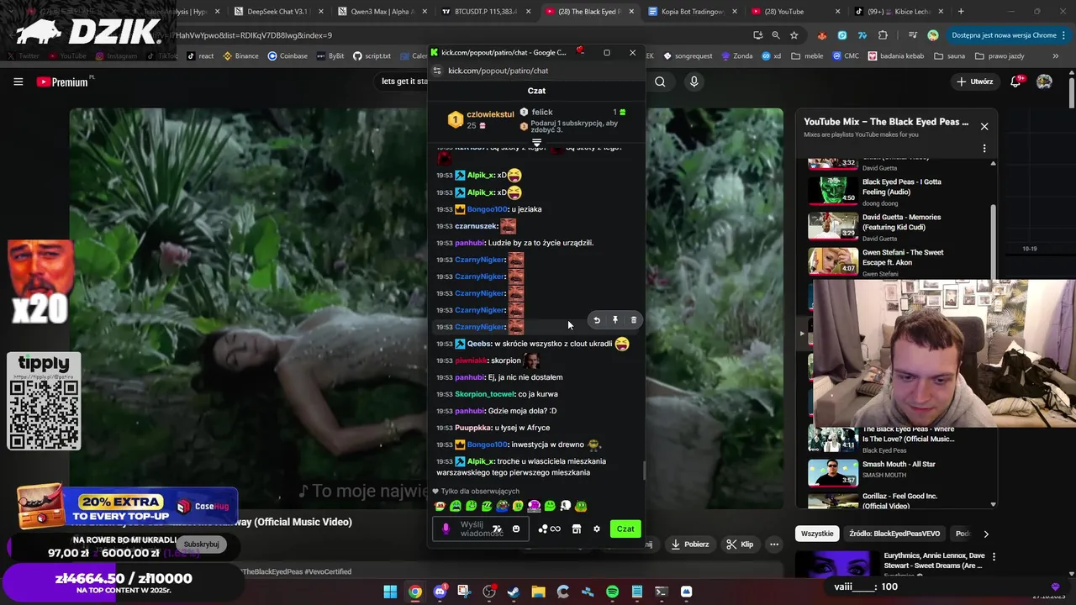Focus the Wyślij wiadomość chat input
This screenshot has height=605, width=1076.
click(481, 529)
